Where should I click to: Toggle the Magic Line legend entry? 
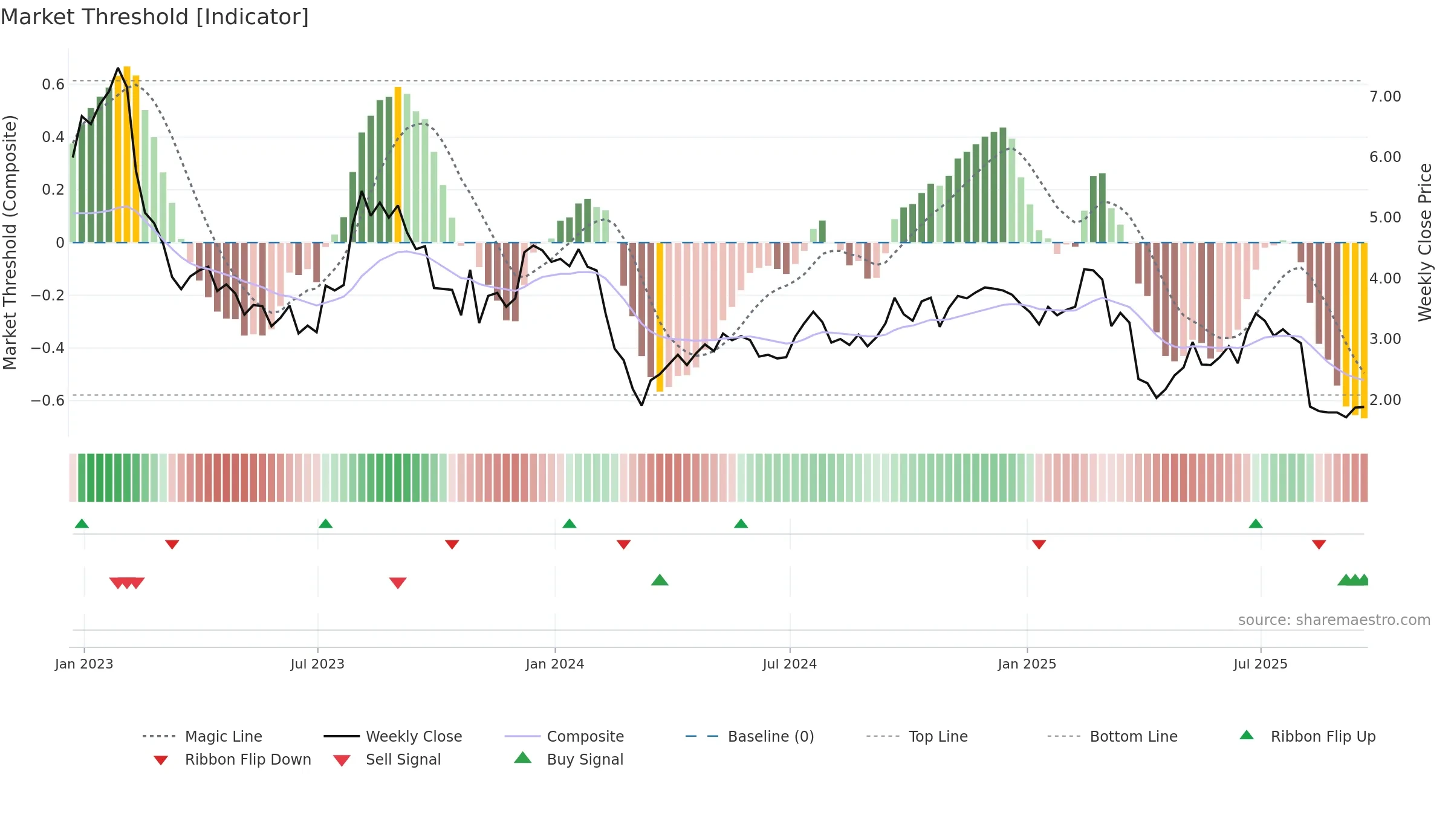click(203, 736)
